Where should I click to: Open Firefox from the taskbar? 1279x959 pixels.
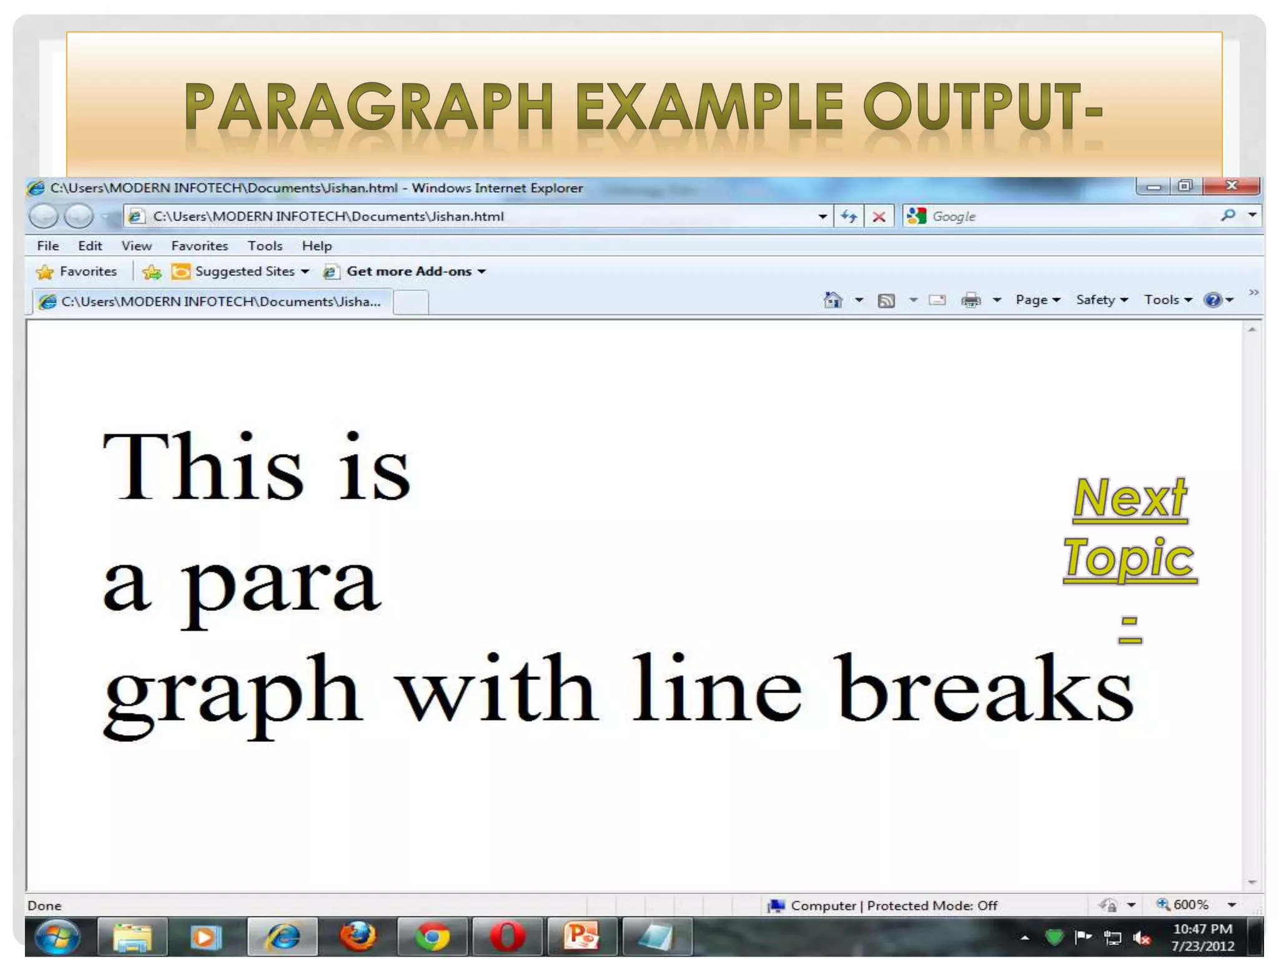[x=358, y=937]
